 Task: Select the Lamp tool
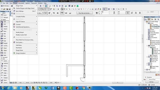(4, 68)
